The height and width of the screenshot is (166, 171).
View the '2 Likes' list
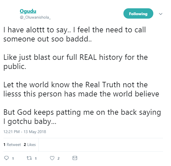pyautogui.click(x=30, y=145)
